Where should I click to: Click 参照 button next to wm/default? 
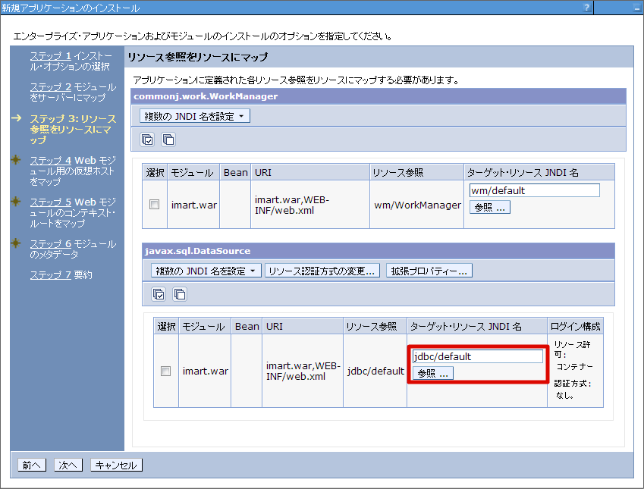click(490, 207)
